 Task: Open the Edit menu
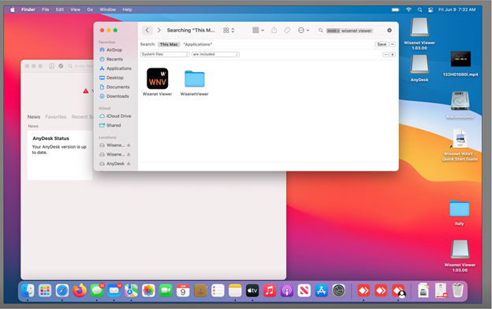(x=60, y=9)
